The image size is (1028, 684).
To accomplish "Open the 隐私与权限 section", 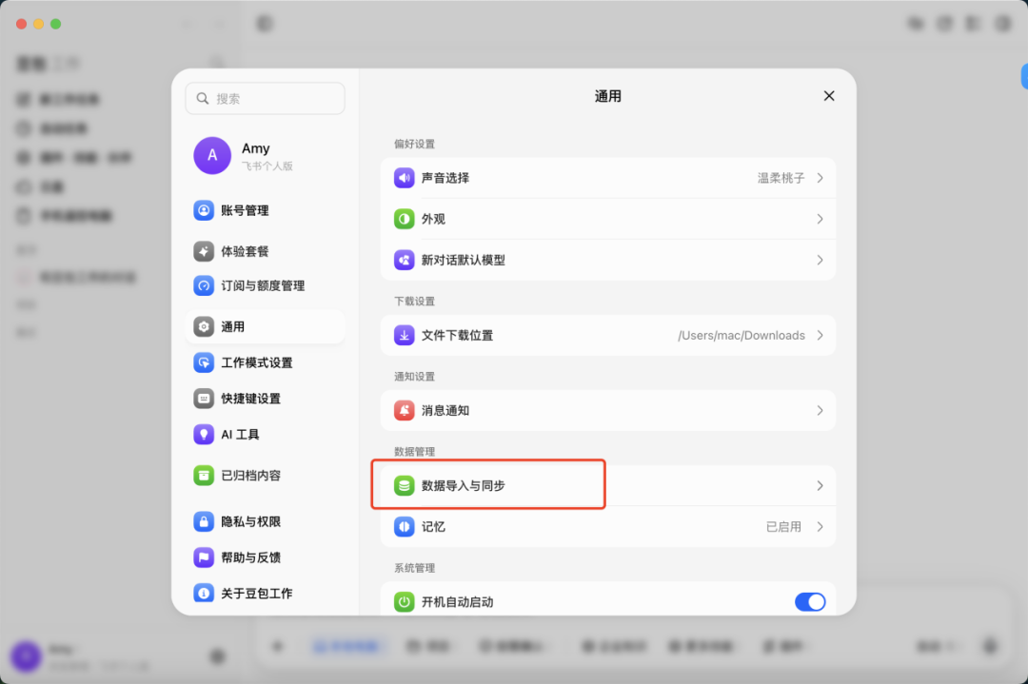I will [265, 521].
